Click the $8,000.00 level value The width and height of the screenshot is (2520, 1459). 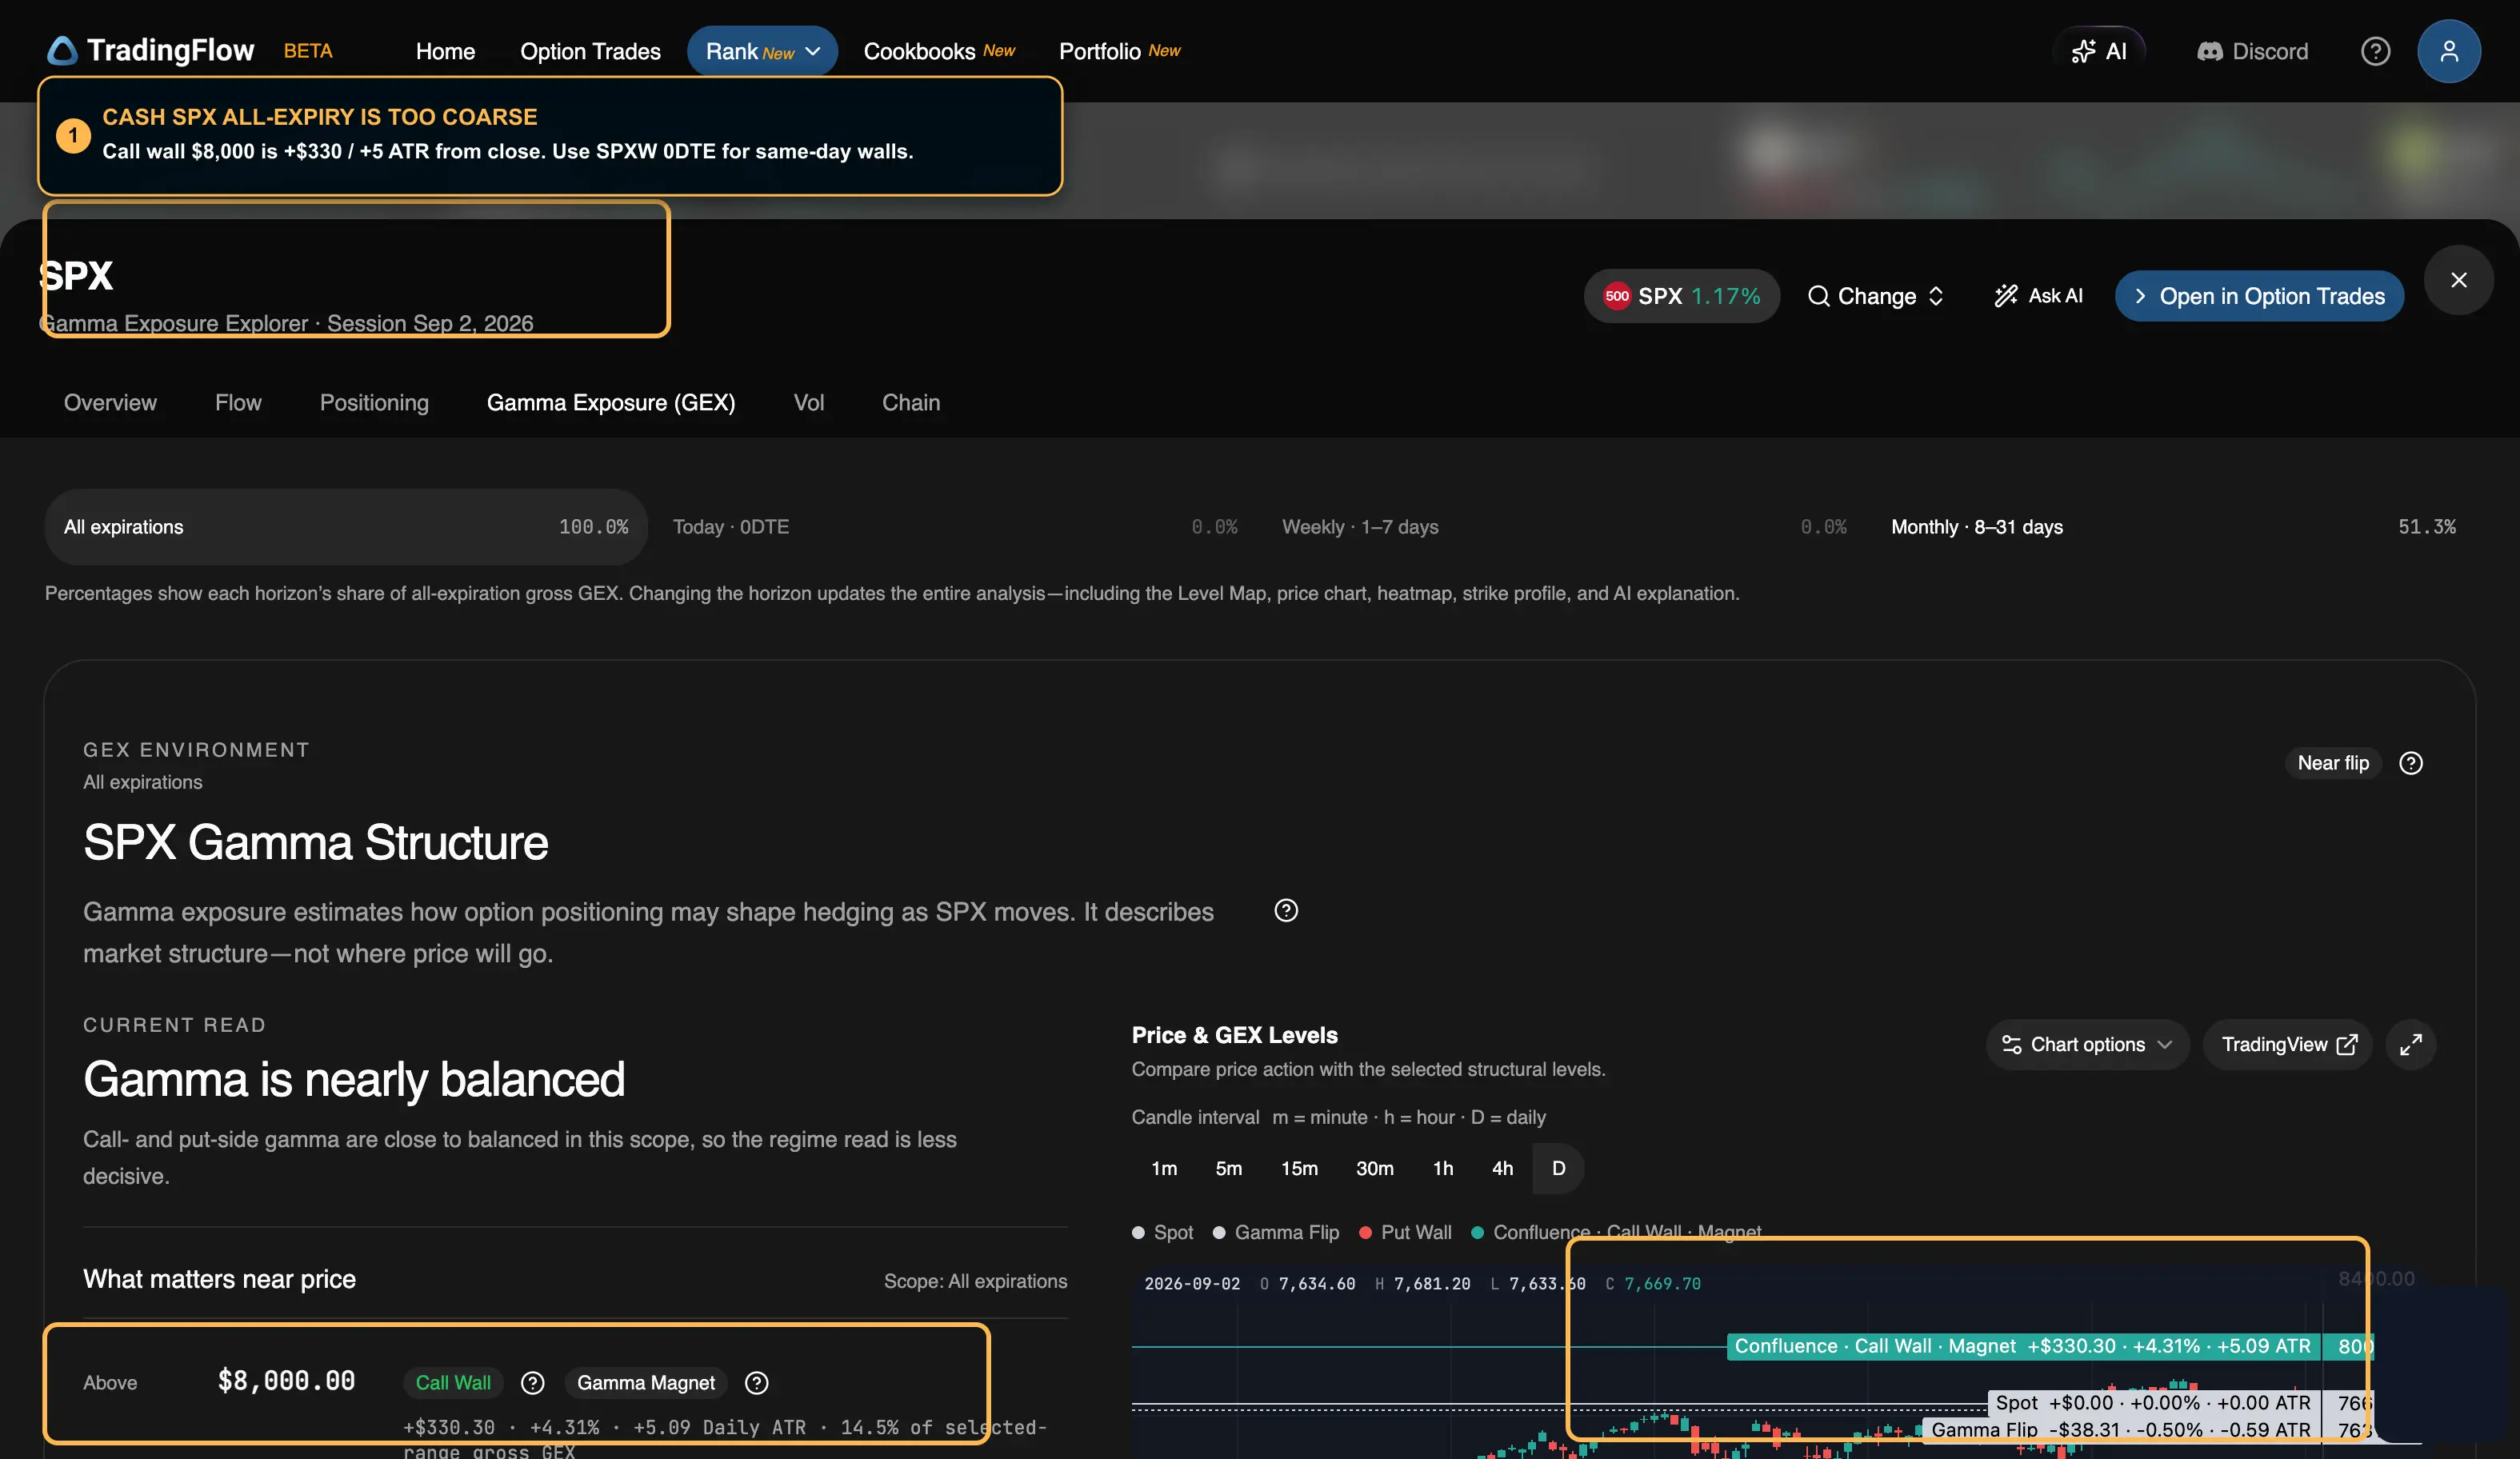click(286, 1380)
